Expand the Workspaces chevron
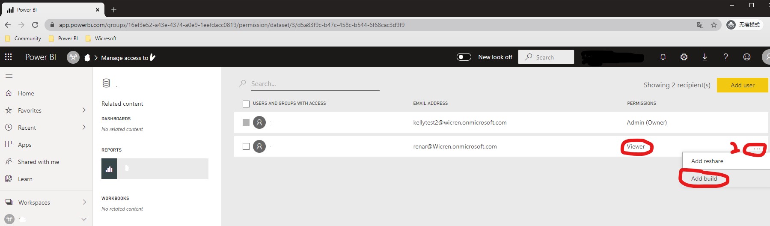770x226 pixels. (x=84, y=202)
